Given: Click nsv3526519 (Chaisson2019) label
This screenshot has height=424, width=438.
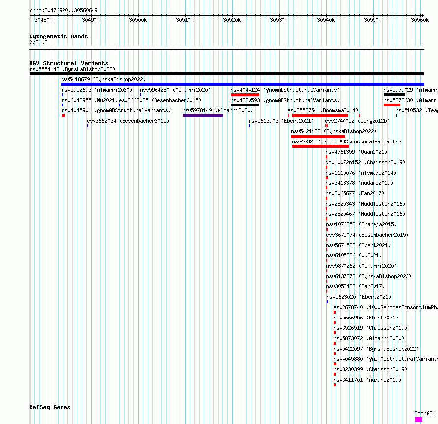Looking at the screenshot, I should (370, 328).
